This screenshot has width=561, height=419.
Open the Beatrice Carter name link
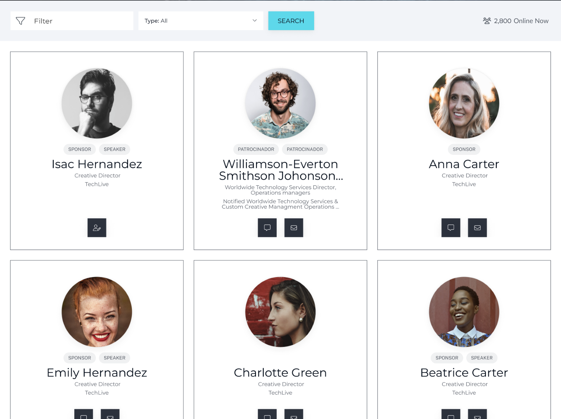(464, 373)
